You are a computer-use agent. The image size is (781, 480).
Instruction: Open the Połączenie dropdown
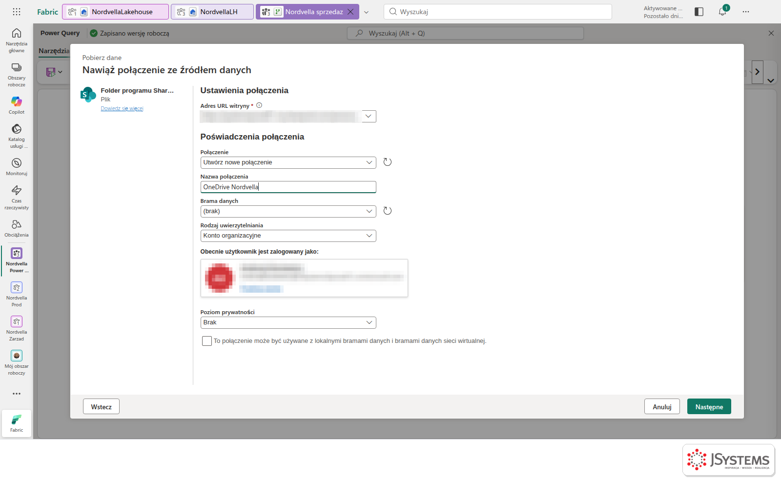click(288, 162)
